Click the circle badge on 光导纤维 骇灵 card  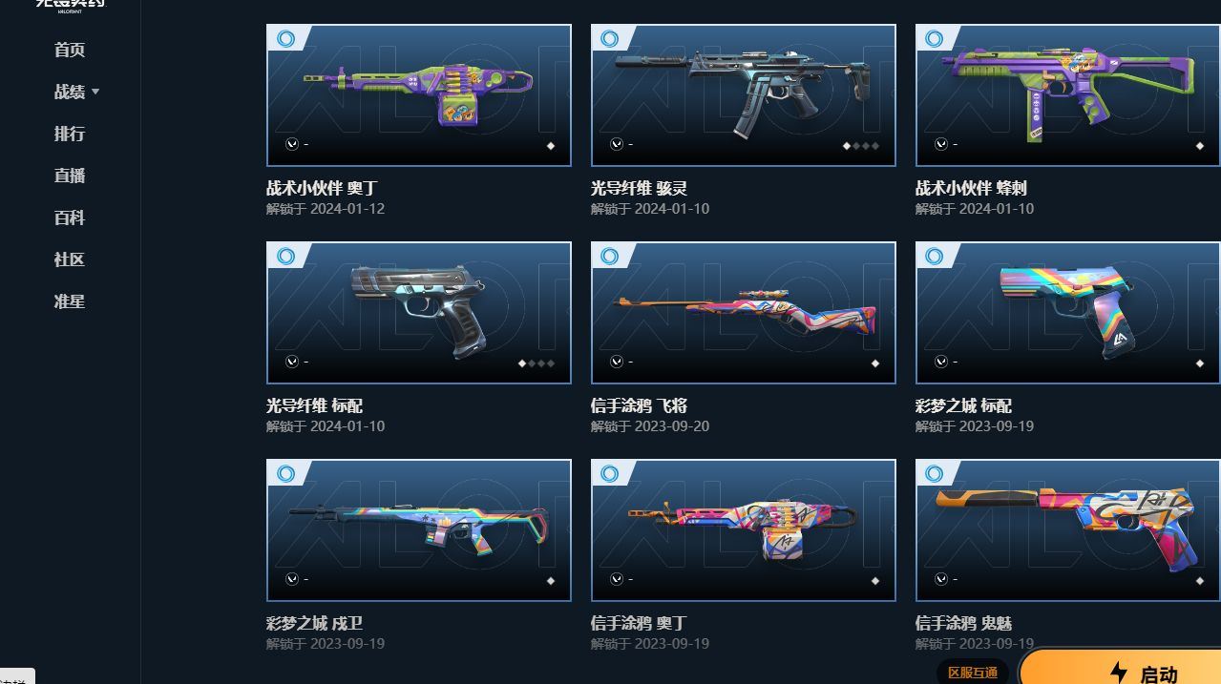pyautogui.click(x=610, y=38)
